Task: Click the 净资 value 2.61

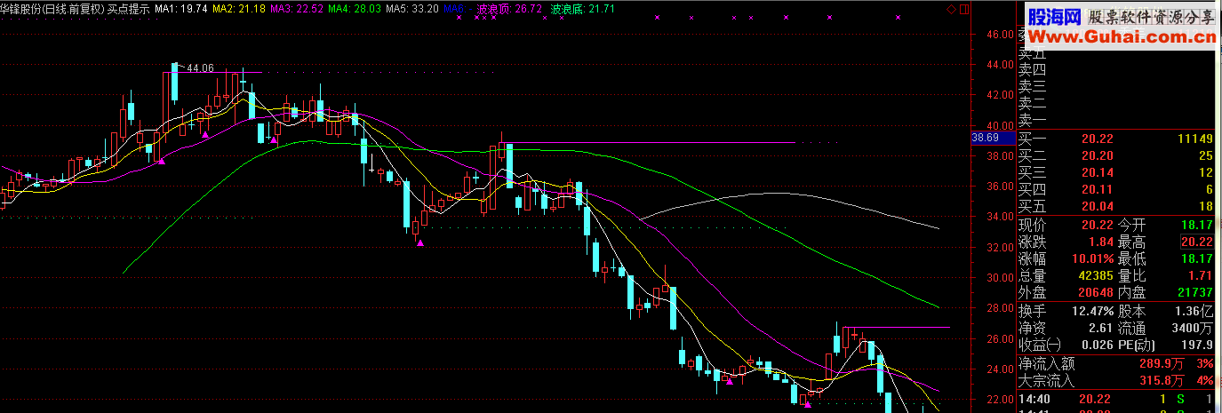Action: click(x=1100, y=328)
